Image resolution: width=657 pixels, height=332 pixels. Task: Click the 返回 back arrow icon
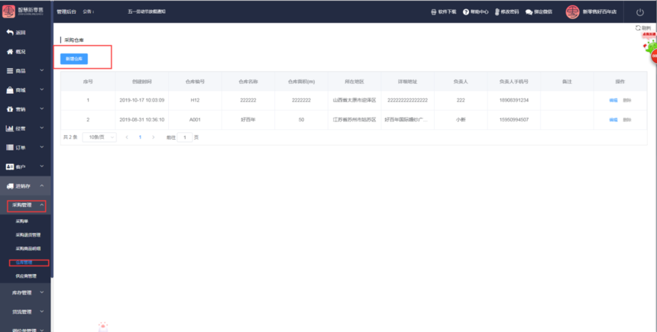10,33
